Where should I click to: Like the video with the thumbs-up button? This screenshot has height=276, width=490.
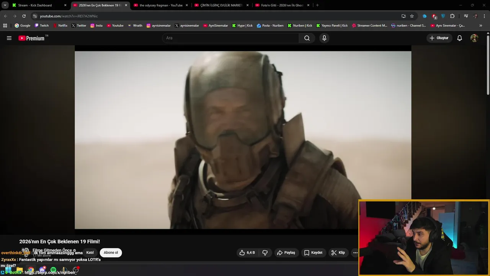pos(247,253)
